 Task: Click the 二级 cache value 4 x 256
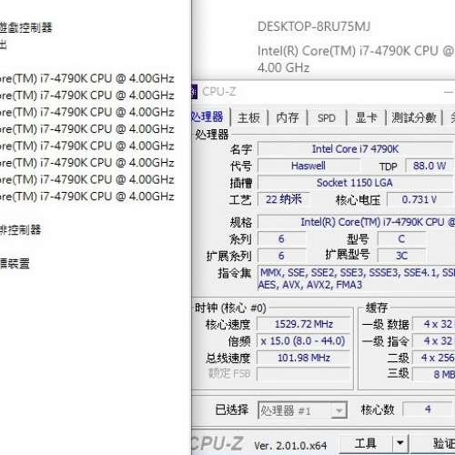[434, 358]
